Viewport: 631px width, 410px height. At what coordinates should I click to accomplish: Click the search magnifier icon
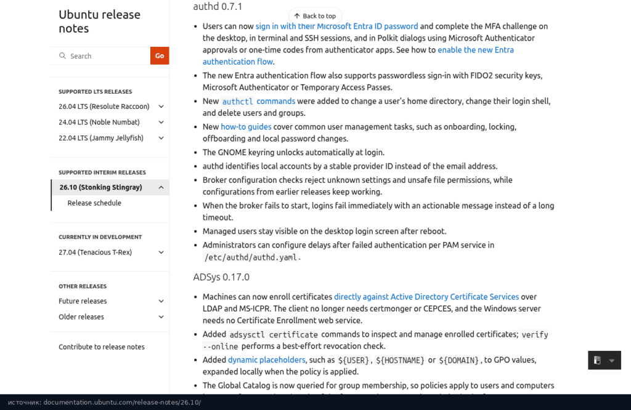point(62,55)
